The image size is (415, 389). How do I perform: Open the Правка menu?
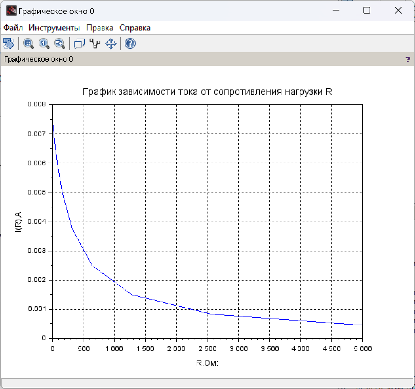coord(100,28)
